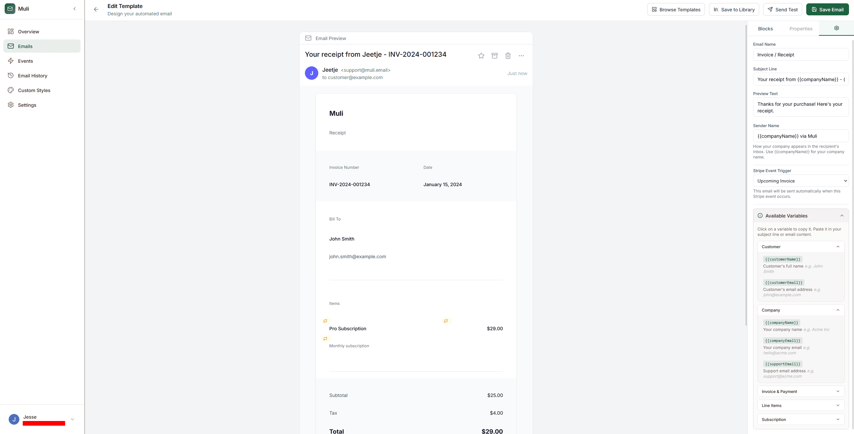The image size is (854, 434).
Task: Collapse the Customer variables section
Action: [x=839, y=247]
